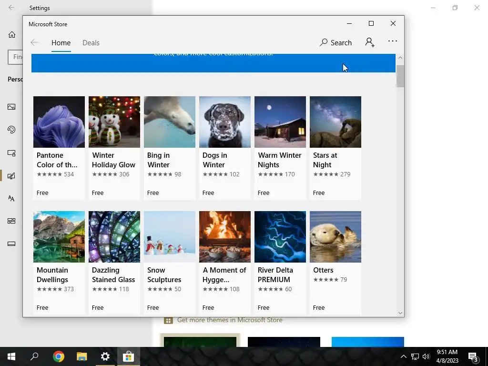Open File Explorer from taskbar

click(81, 356)
